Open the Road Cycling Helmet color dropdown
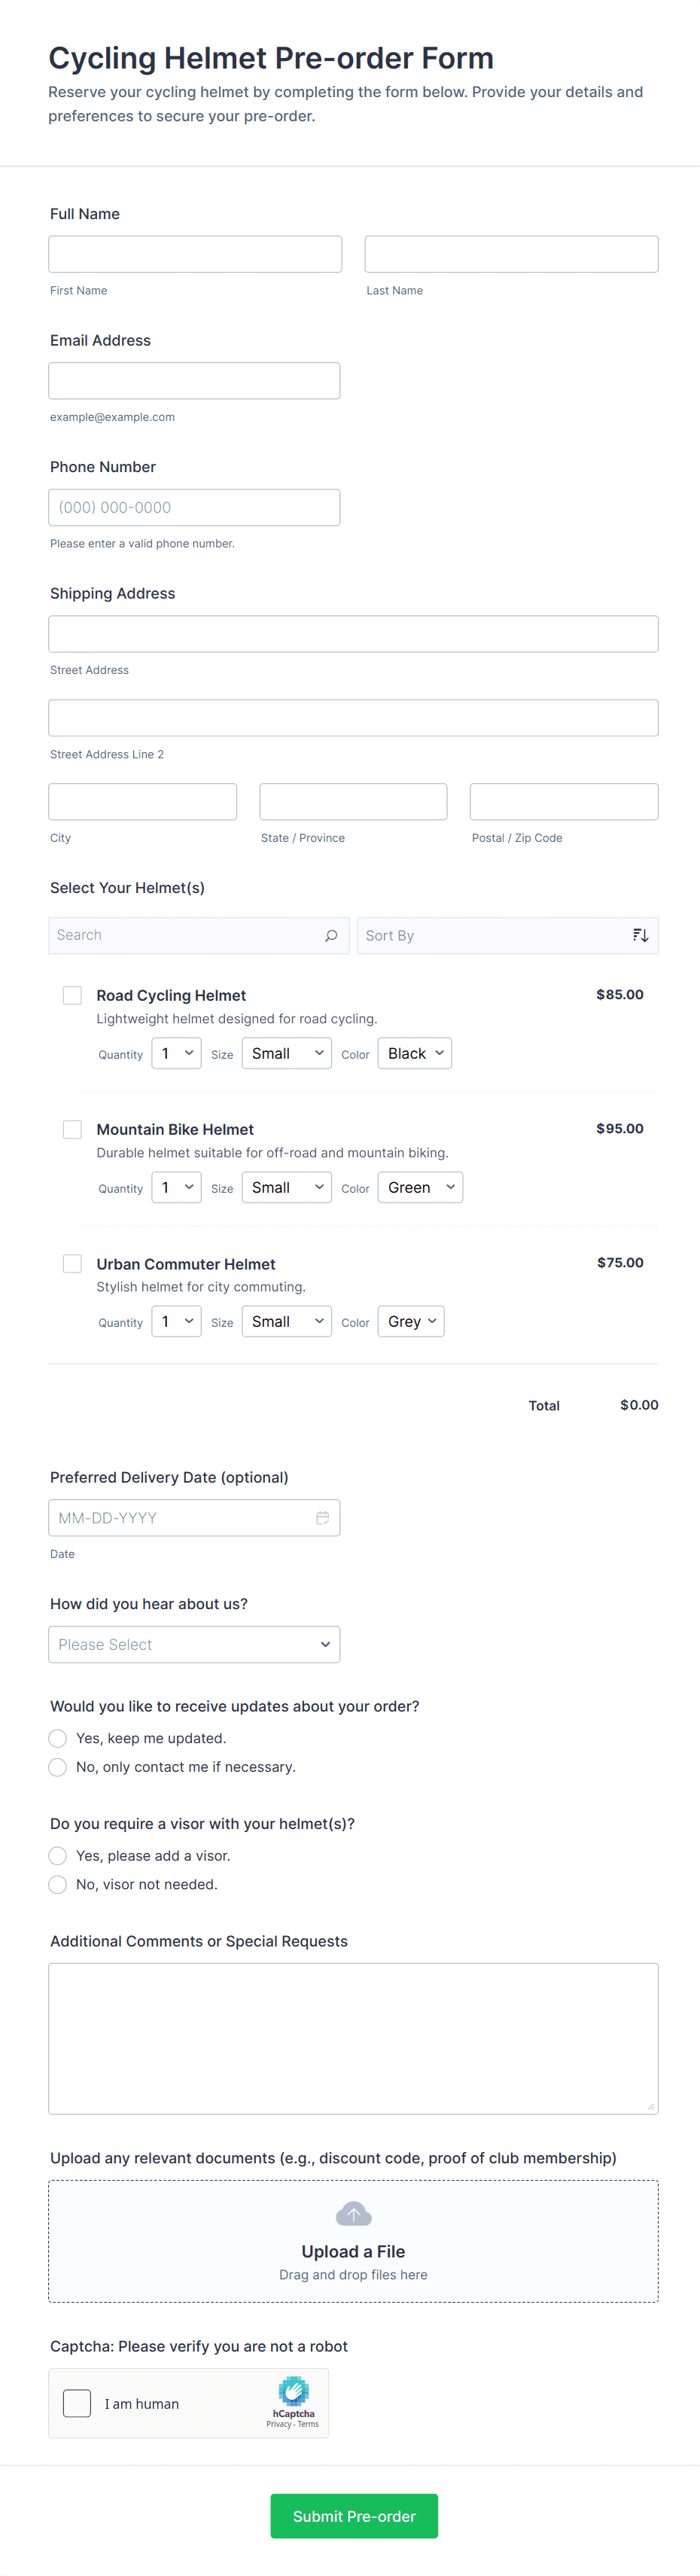This screenshot has height=2576, width=700. 414,1053
